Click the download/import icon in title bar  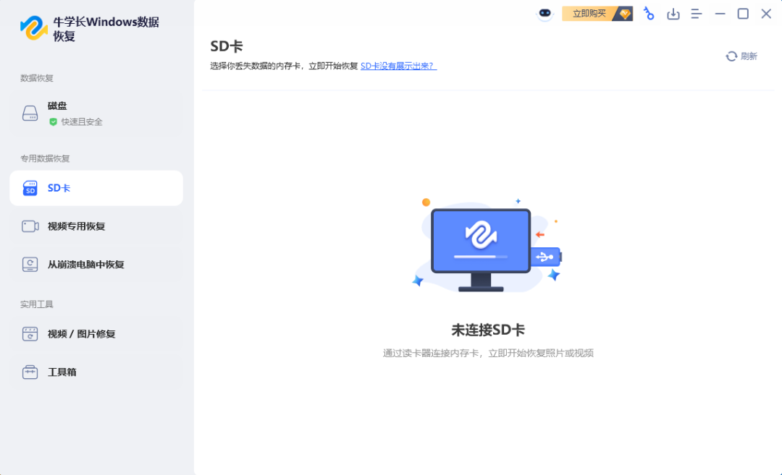pyautogui.click(x=673, y=14)
